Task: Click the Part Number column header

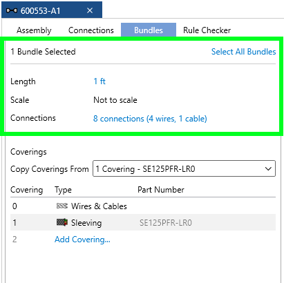Action: (x=161, y=190)
